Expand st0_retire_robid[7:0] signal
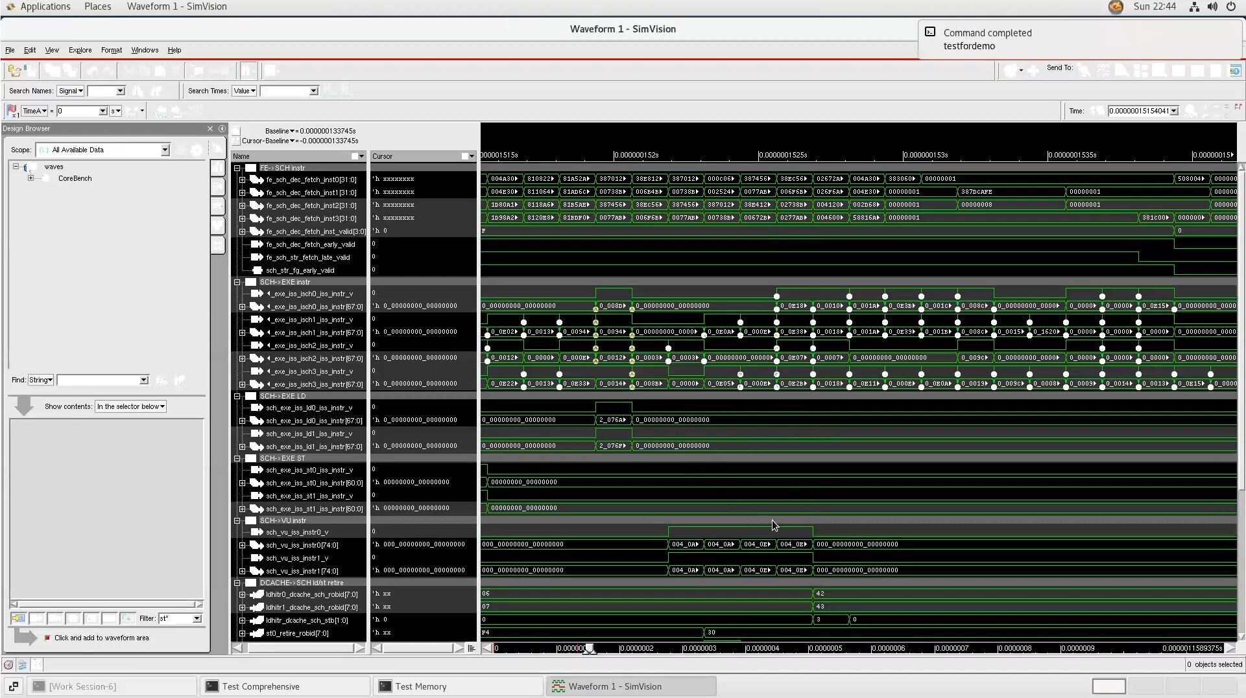Screen dimensions: 1246x698 click(x=243, y=633)
